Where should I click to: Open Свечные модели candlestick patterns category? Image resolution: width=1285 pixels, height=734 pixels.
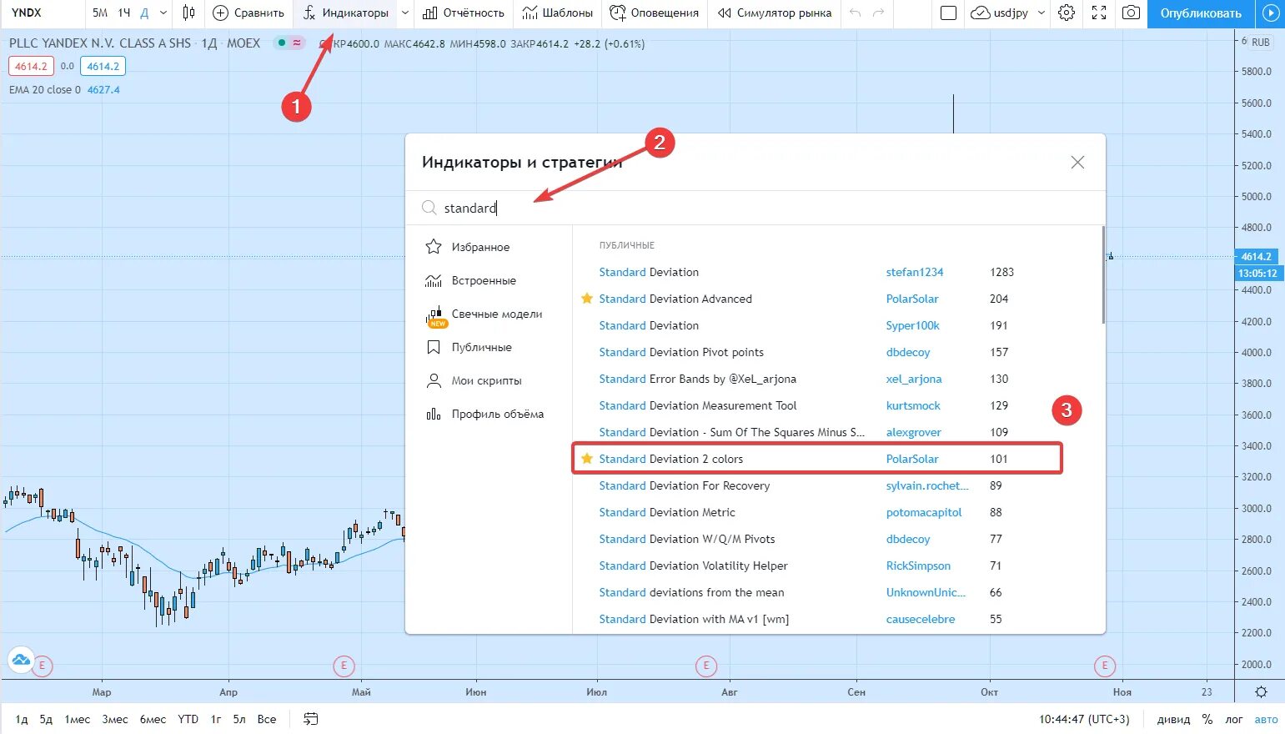coord(497,314)
